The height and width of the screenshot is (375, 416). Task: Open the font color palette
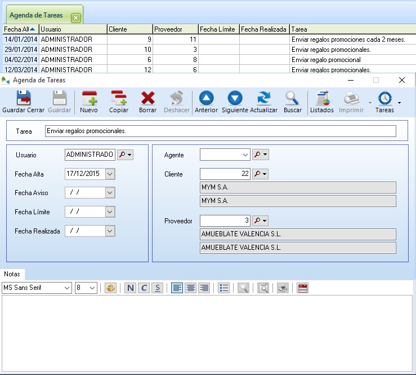pos(110,288)
